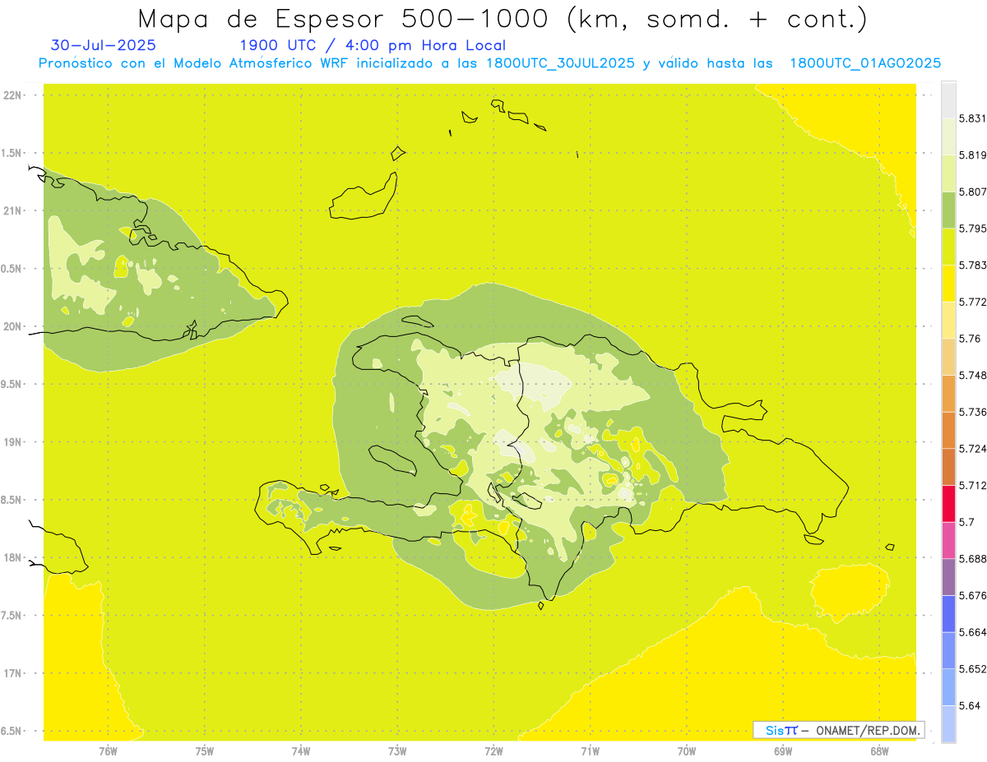Click the colorbar value '5.64'
987x762 pixels.
click(x=969, y=705)
